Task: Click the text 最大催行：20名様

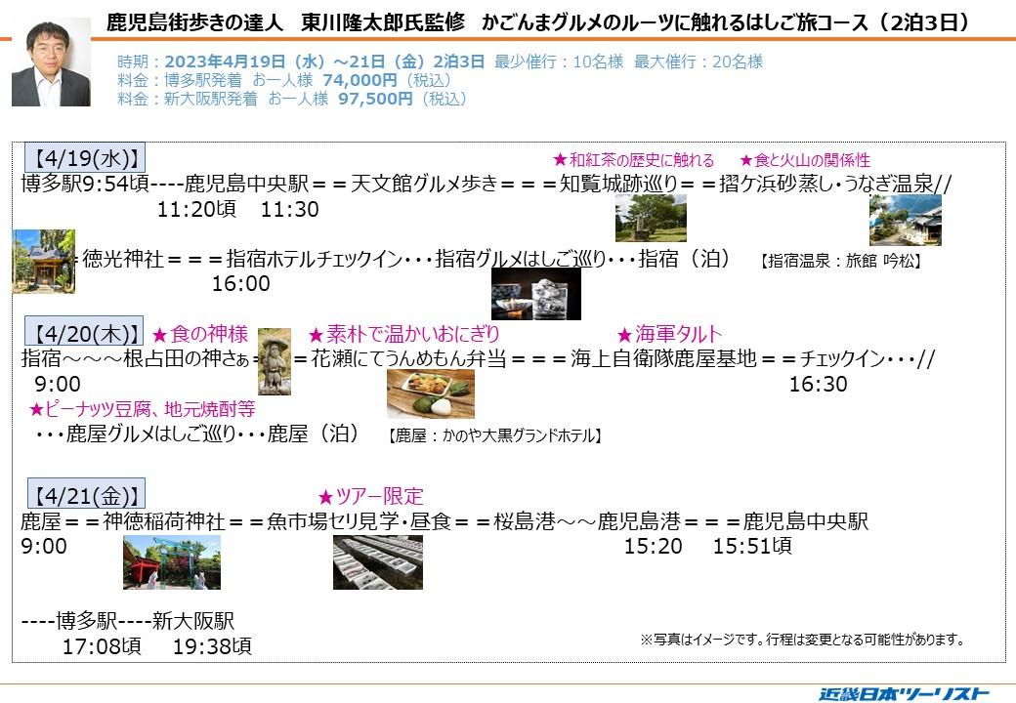Action: coord(698,62)
